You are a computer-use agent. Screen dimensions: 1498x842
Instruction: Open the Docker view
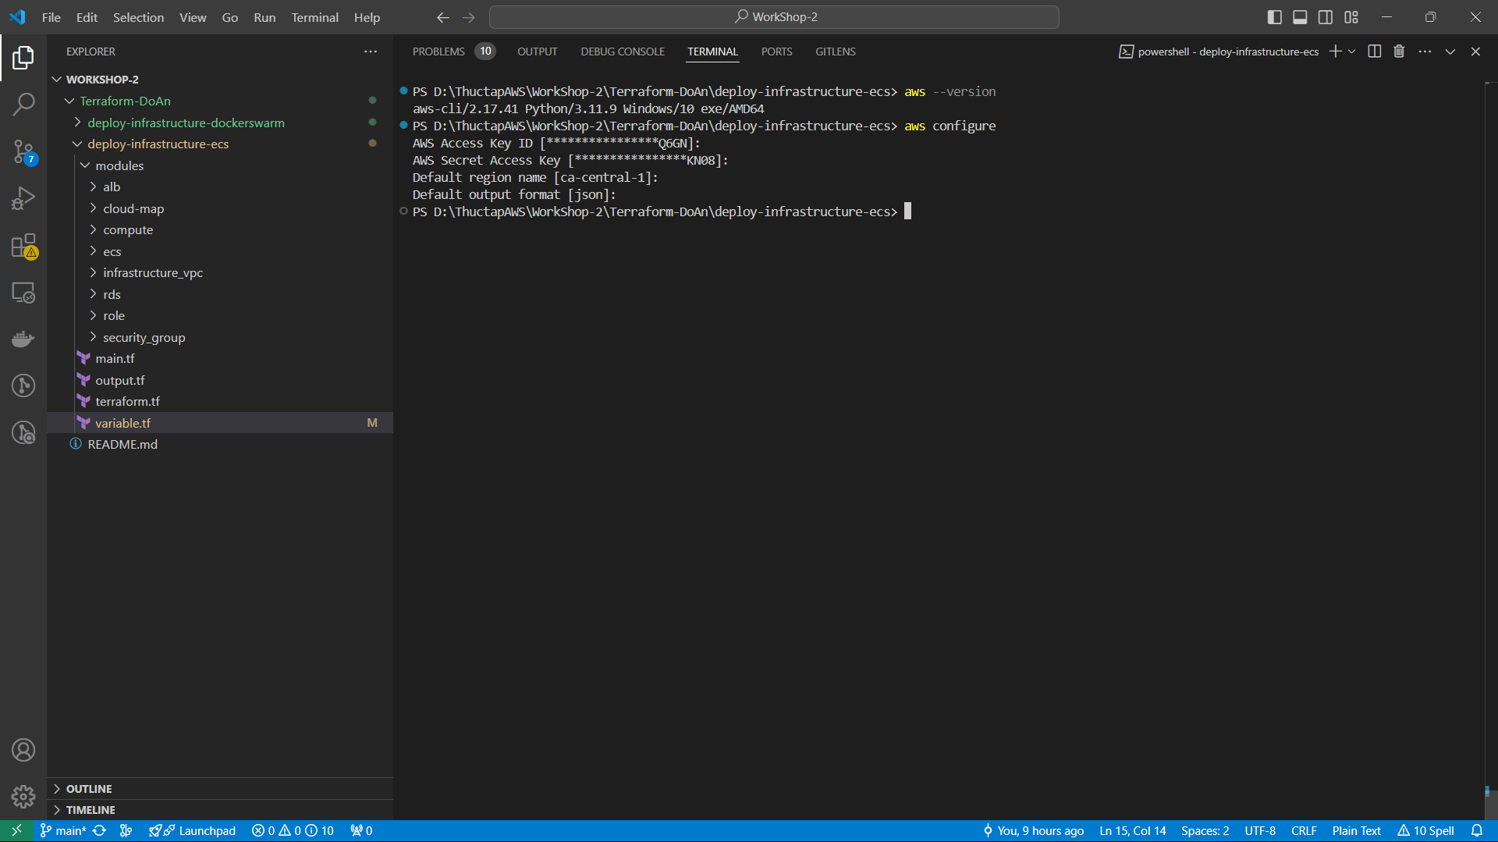click(23, 339)
